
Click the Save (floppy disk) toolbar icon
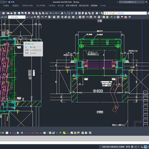tap(15, 13)
